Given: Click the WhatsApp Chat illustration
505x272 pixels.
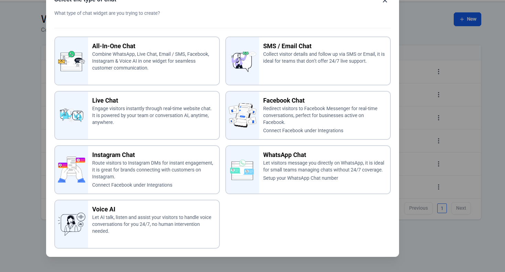Looking at the screenshot, I should pos(243,170).
